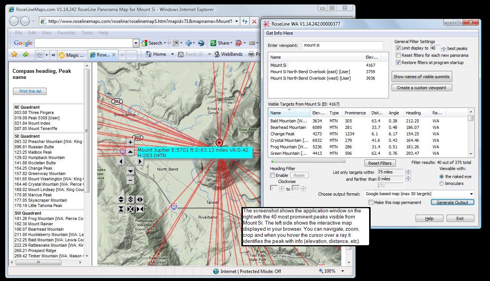The width and height of the screenshot is (490, 281).
Task: Check Make this map permanent
Action: 371,202
